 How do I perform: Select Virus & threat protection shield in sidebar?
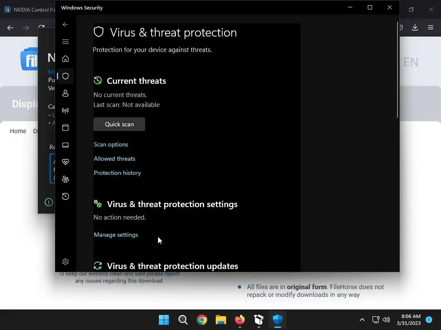point(65,76)
